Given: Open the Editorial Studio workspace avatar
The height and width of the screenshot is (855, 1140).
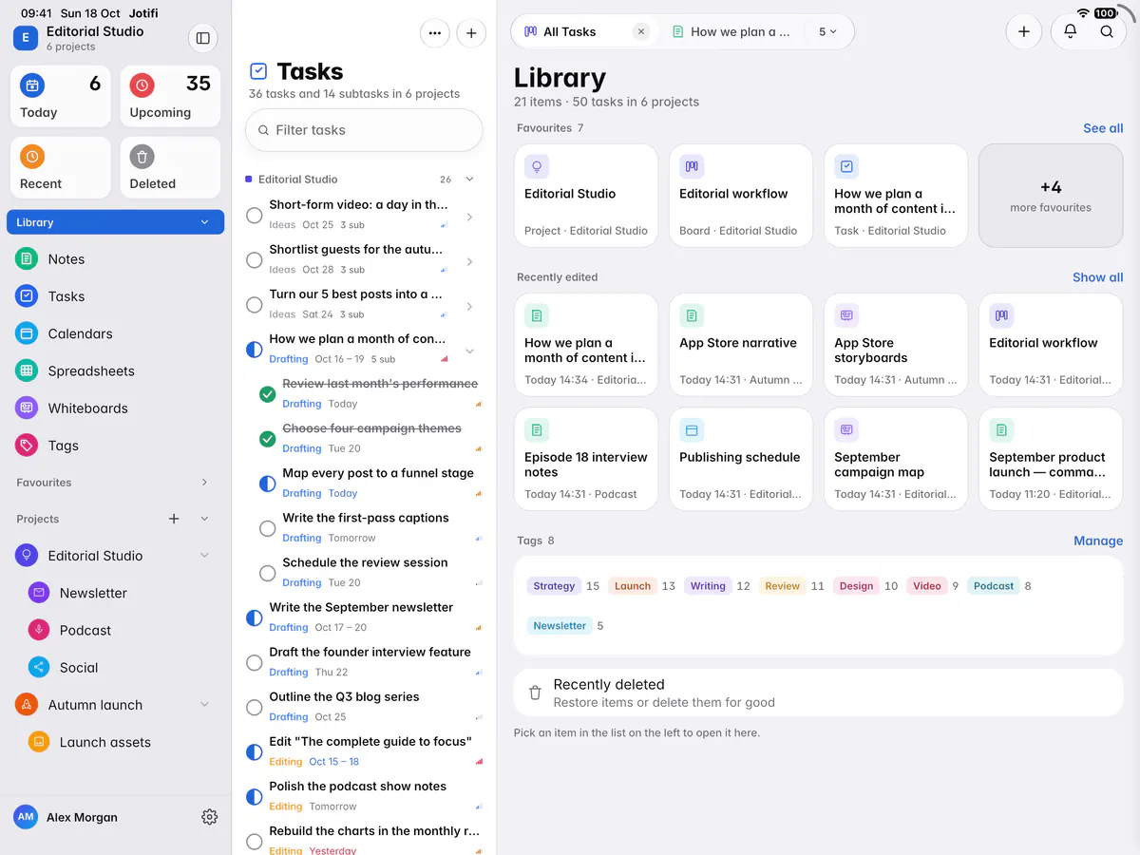Looking at the screenshot, I should tap(25, 38).
